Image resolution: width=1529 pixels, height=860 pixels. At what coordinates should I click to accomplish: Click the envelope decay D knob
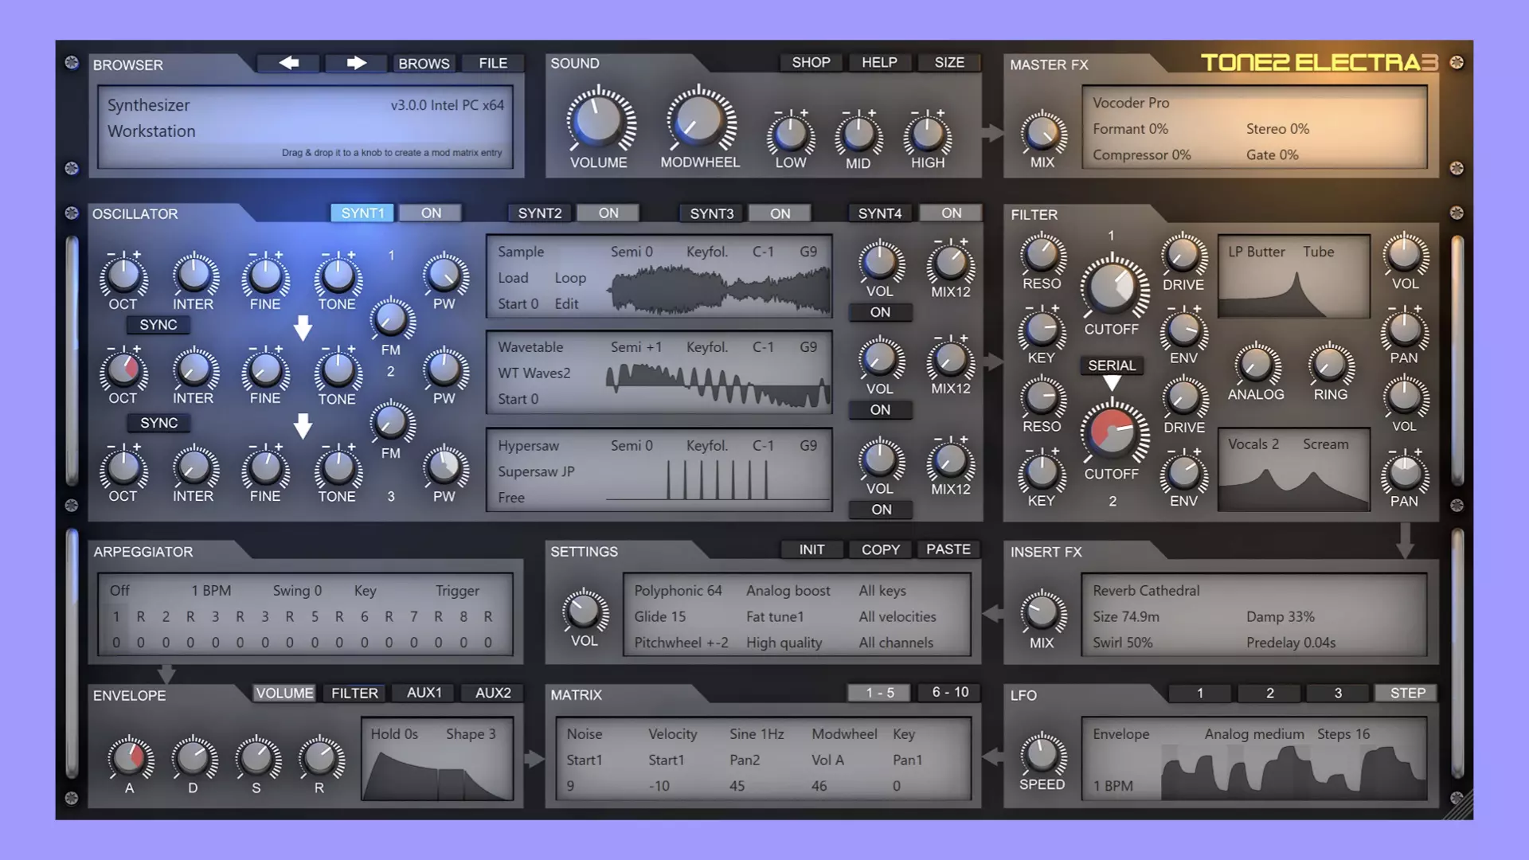pyautogui.click(x=193, y=757)
